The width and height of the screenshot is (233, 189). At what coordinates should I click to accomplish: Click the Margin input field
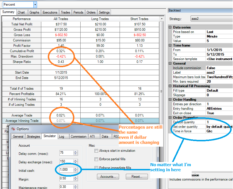[66, 178]
